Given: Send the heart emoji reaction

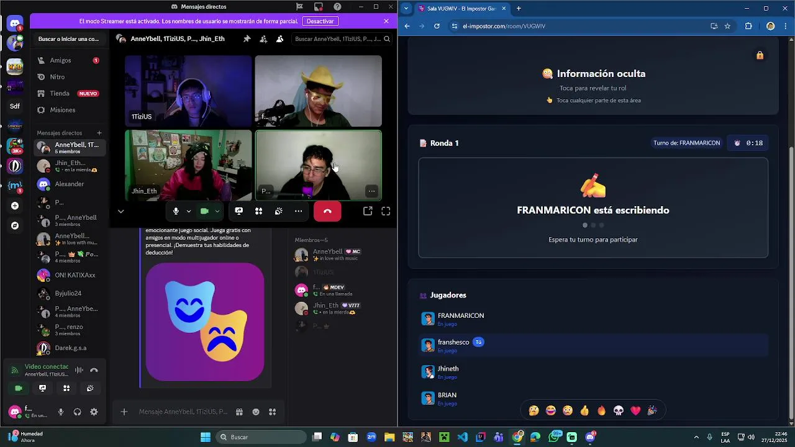Looking at the screenshot, I should tap(635, 410).
